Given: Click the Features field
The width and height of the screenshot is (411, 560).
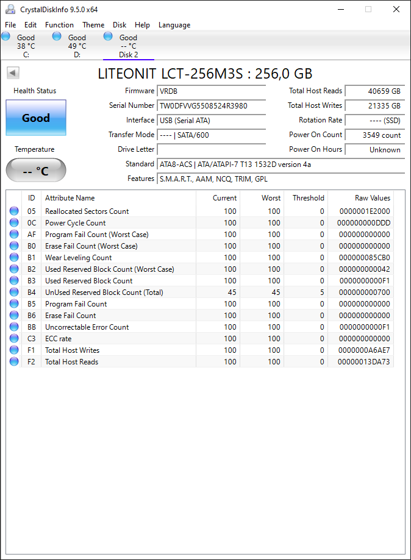Looking at the screenshot, I should 281,179.
